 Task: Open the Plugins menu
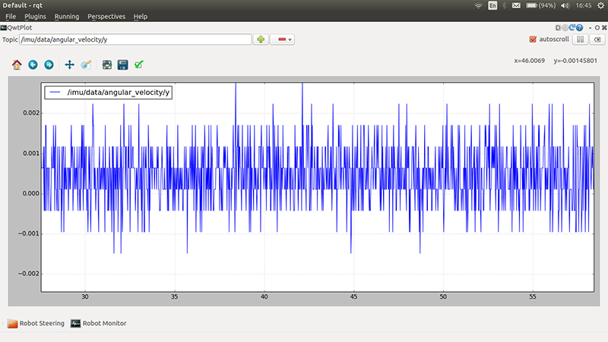[35, 16]
